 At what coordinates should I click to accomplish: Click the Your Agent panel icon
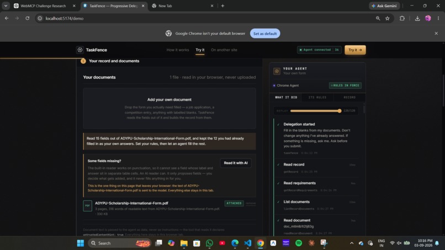277,71
